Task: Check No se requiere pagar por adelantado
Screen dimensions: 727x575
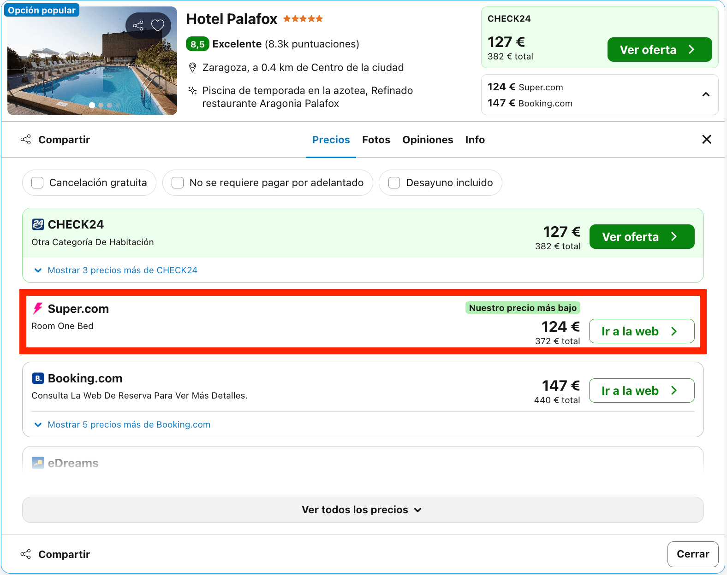Action: coord(178,183)
